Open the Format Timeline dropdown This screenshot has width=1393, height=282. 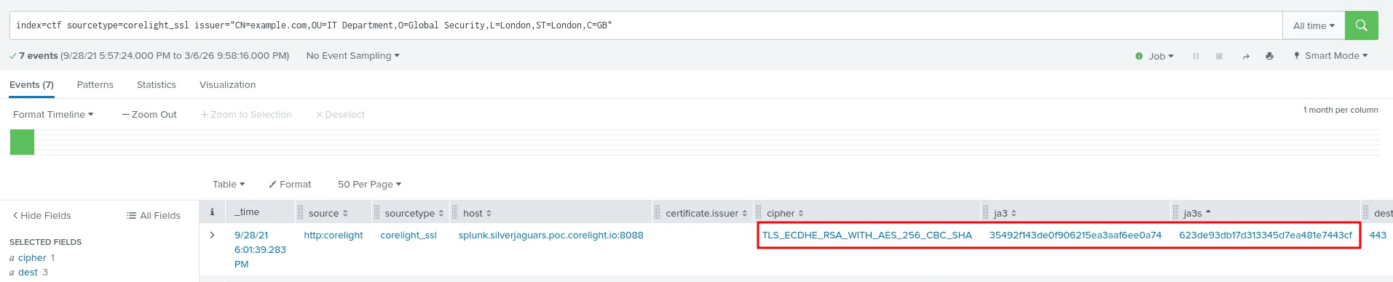(53, 115)
